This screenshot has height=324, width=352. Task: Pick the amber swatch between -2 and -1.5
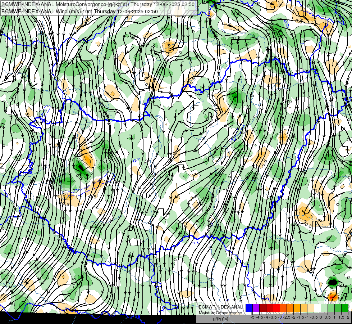(297, 308)
